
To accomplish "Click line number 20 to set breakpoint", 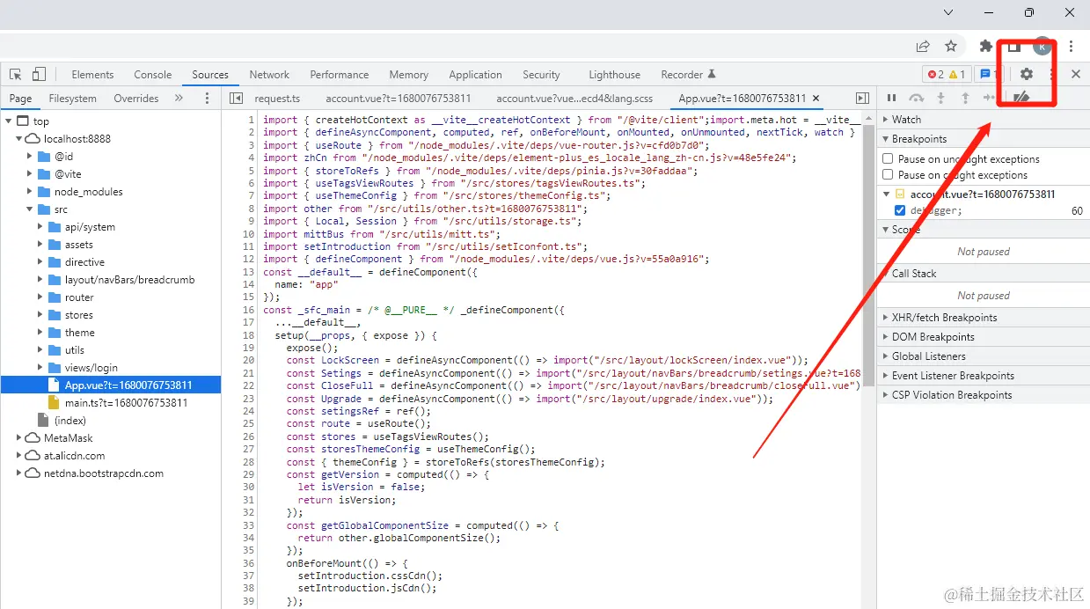I will [248, 360].
